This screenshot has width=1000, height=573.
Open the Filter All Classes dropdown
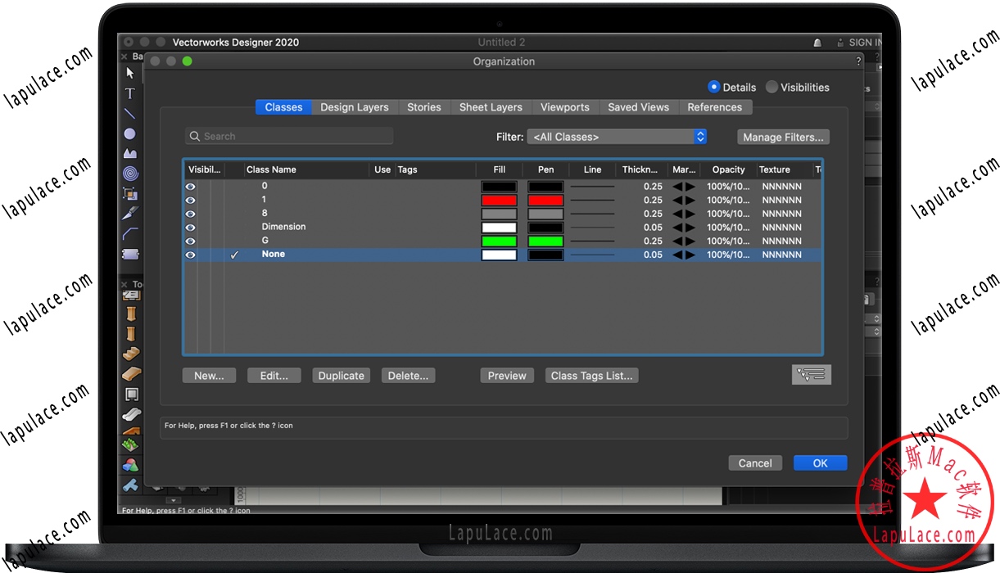tap(617, 137)
